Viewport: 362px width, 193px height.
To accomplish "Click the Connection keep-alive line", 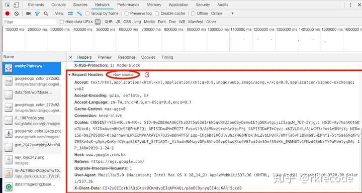I will coord(98,116).
